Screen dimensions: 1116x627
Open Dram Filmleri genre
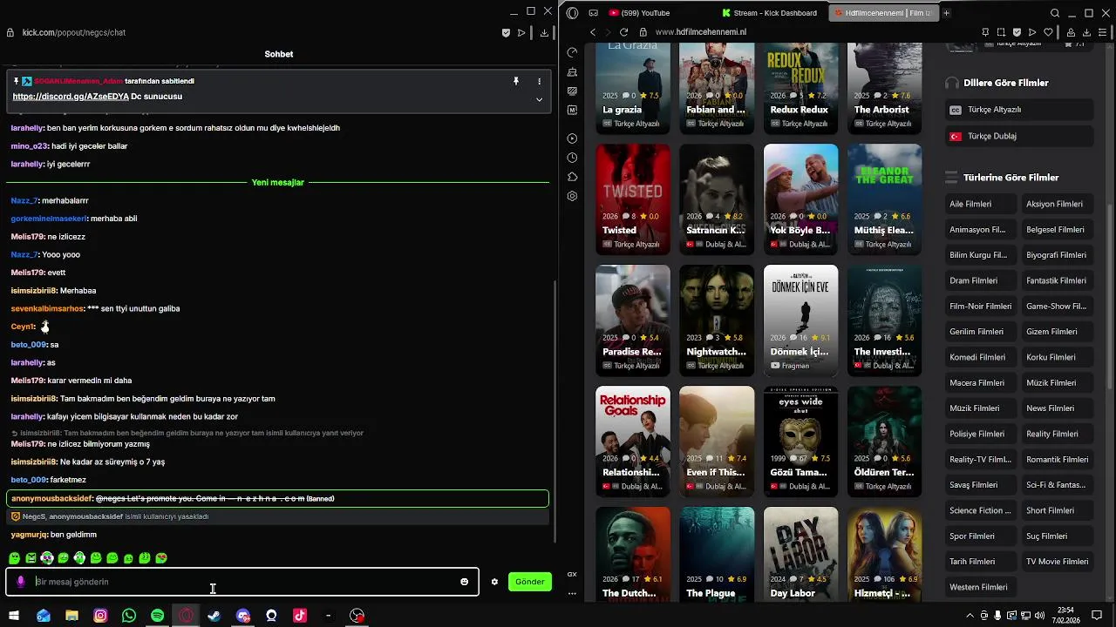(x=980, y=280)
